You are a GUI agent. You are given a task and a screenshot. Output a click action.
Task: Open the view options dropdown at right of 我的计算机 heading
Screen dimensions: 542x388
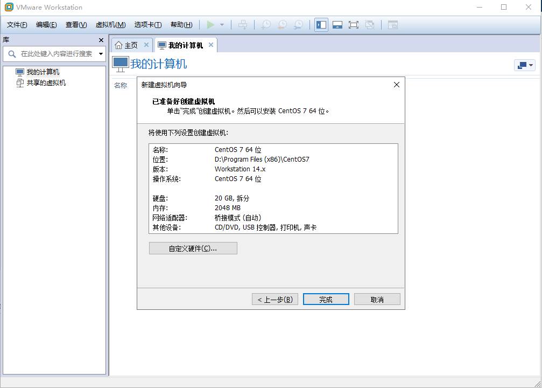point(525,65)
